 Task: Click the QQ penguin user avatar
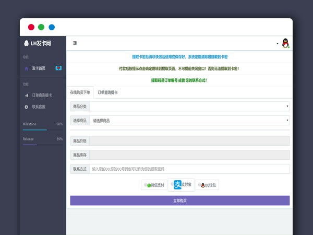pyautogui.click(x=285, y=43)
